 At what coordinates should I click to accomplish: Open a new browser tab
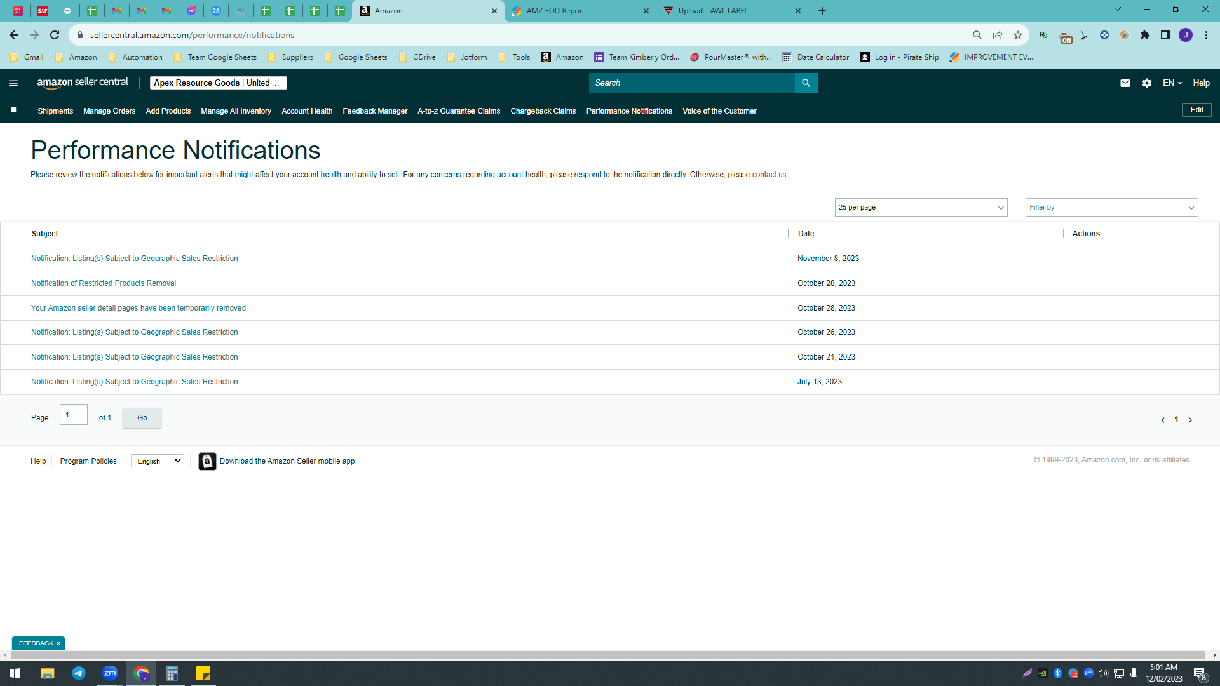pyautogui.click(x=822, y=11)
